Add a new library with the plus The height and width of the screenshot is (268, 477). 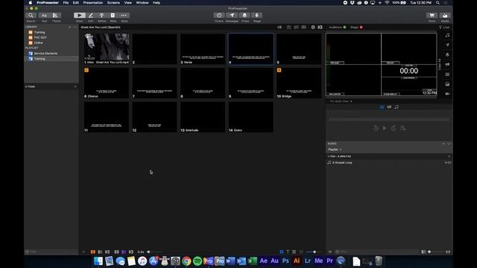pyautogui.click(x=69, y=27)
